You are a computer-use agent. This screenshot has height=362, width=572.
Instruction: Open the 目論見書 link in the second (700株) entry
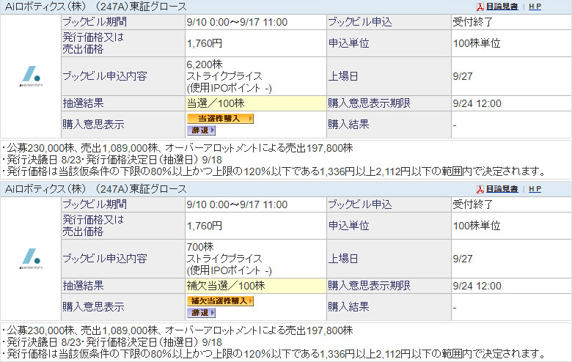[502, 189]
